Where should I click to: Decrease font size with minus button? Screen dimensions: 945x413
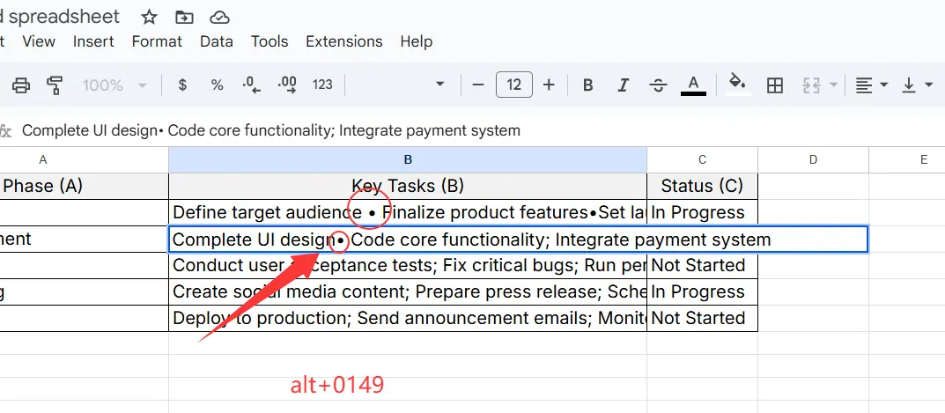(478, 85)
